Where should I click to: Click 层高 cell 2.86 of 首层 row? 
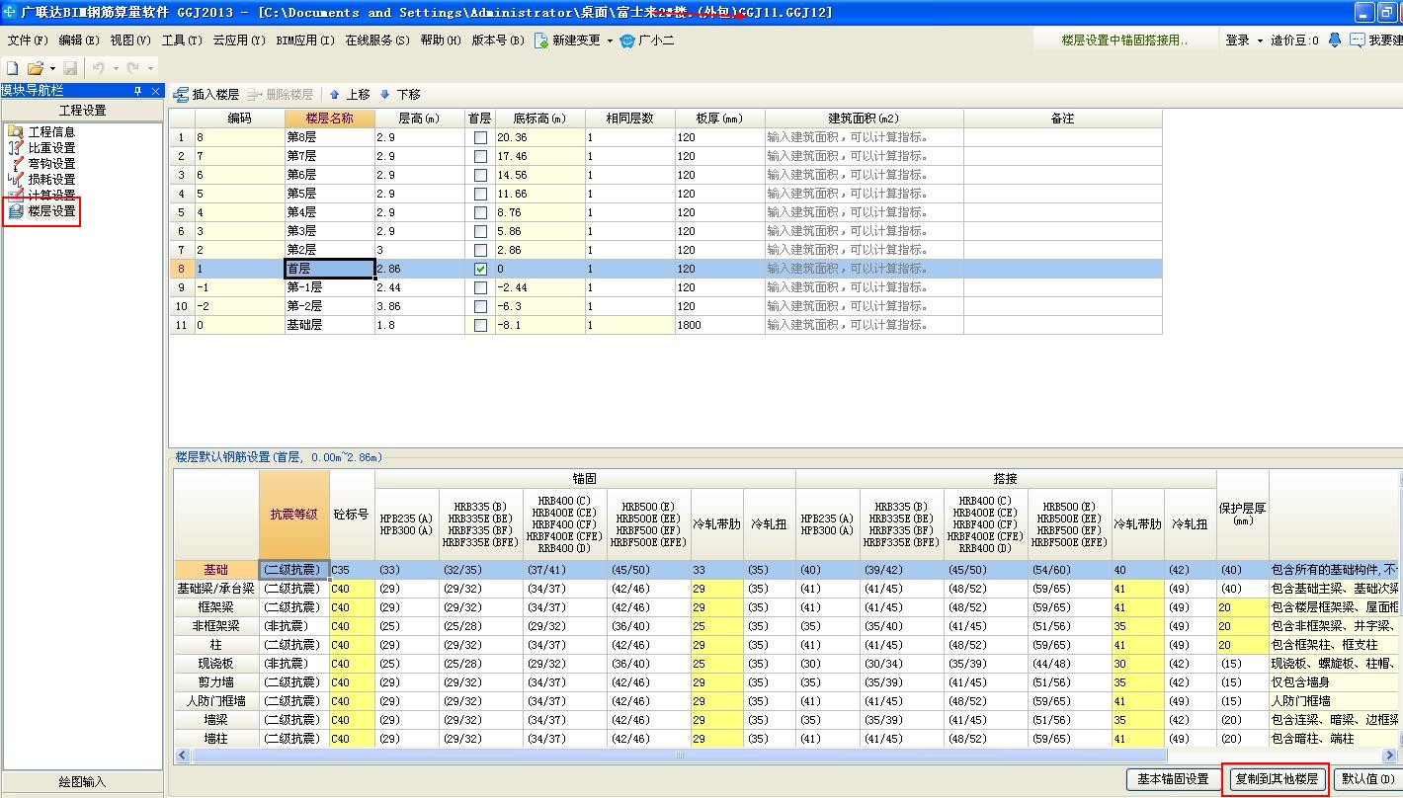pos(420,269)
